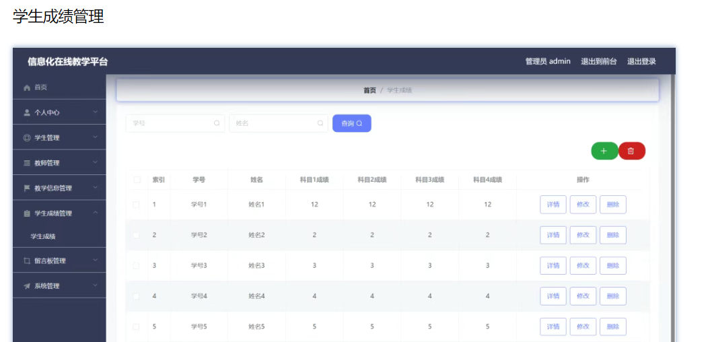Click 删除 for row 学号3
Viewport: 708px width, 342px height.
coord(612,266)
